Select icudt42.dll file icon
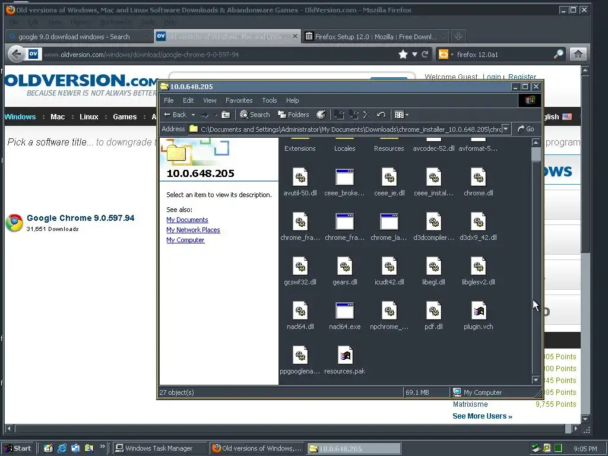Viewport: 608px width, 456px height. (389, 267)
